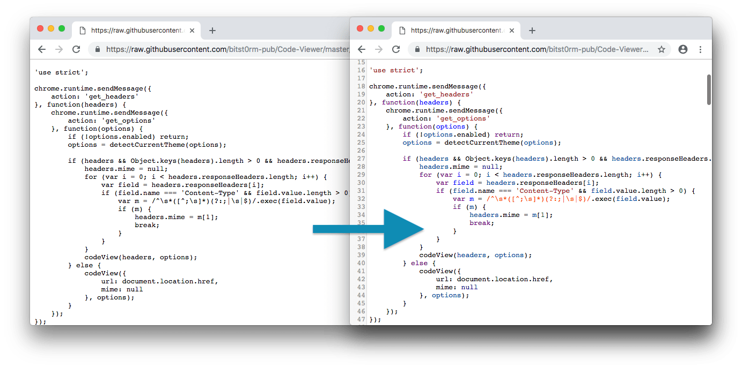Reload the page in the left browser window
742x368 pixels.
tap(76, 49)
